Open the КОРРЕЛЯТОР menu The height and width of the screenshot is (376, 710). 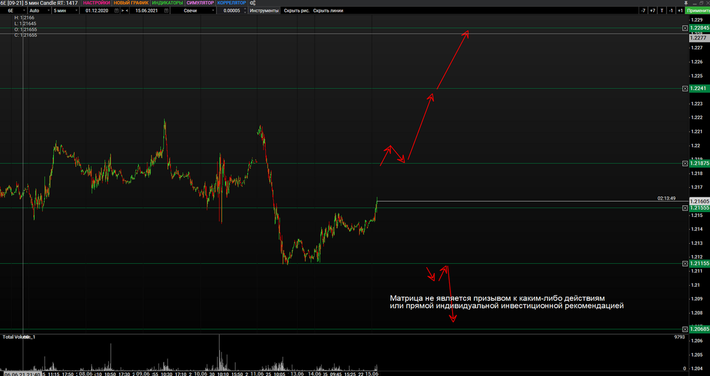tap(231, 3)
